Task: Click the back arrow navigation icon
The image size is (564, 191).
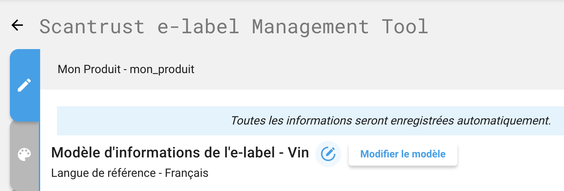Action: [x=17, y=25]
